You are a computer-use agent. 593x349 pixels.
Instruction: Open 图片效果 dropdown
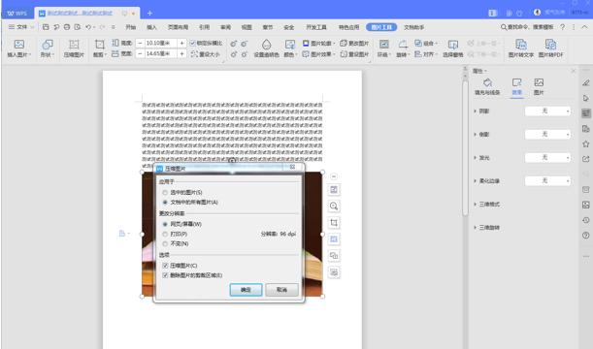point(318,54)
